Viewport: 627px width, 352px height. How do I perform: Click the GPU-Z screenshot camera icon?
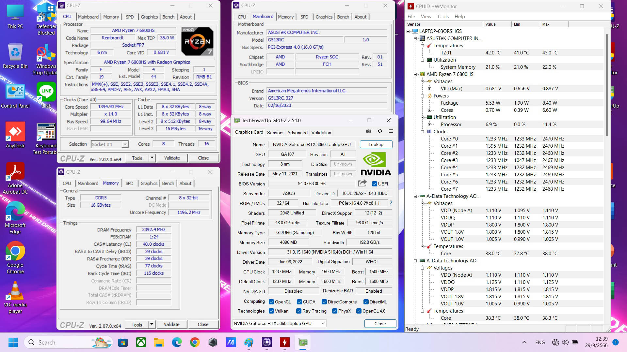(x=369, y=131)
